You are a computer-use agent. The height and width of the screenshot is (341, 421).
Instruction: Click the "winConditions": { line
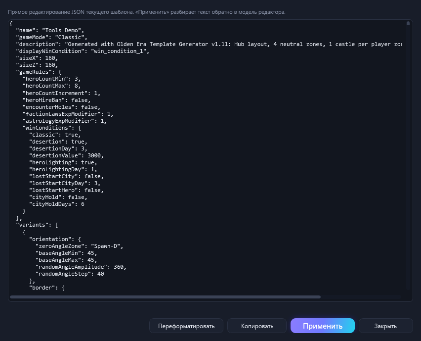click(x=51, y=128)
